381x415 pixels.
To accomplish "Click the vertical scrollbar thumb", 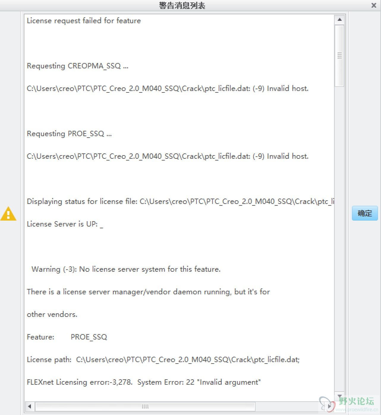I will click(339, 56).
